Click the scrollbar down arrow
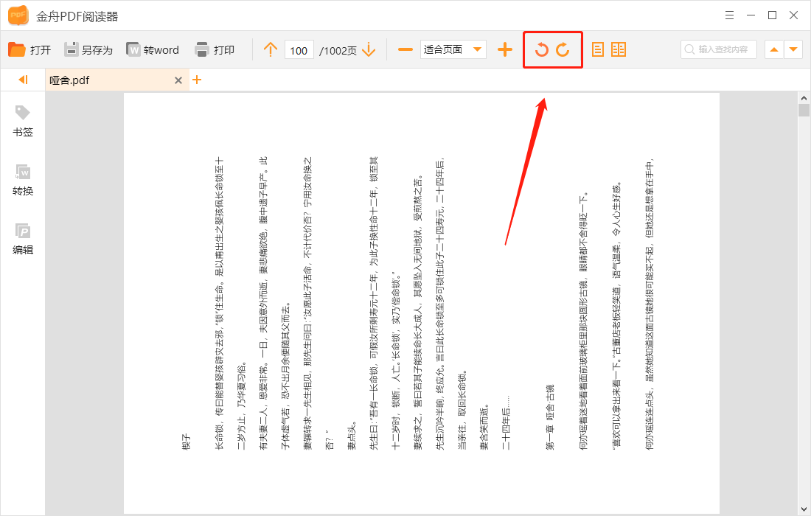The image size is (811, 516). 803,510
